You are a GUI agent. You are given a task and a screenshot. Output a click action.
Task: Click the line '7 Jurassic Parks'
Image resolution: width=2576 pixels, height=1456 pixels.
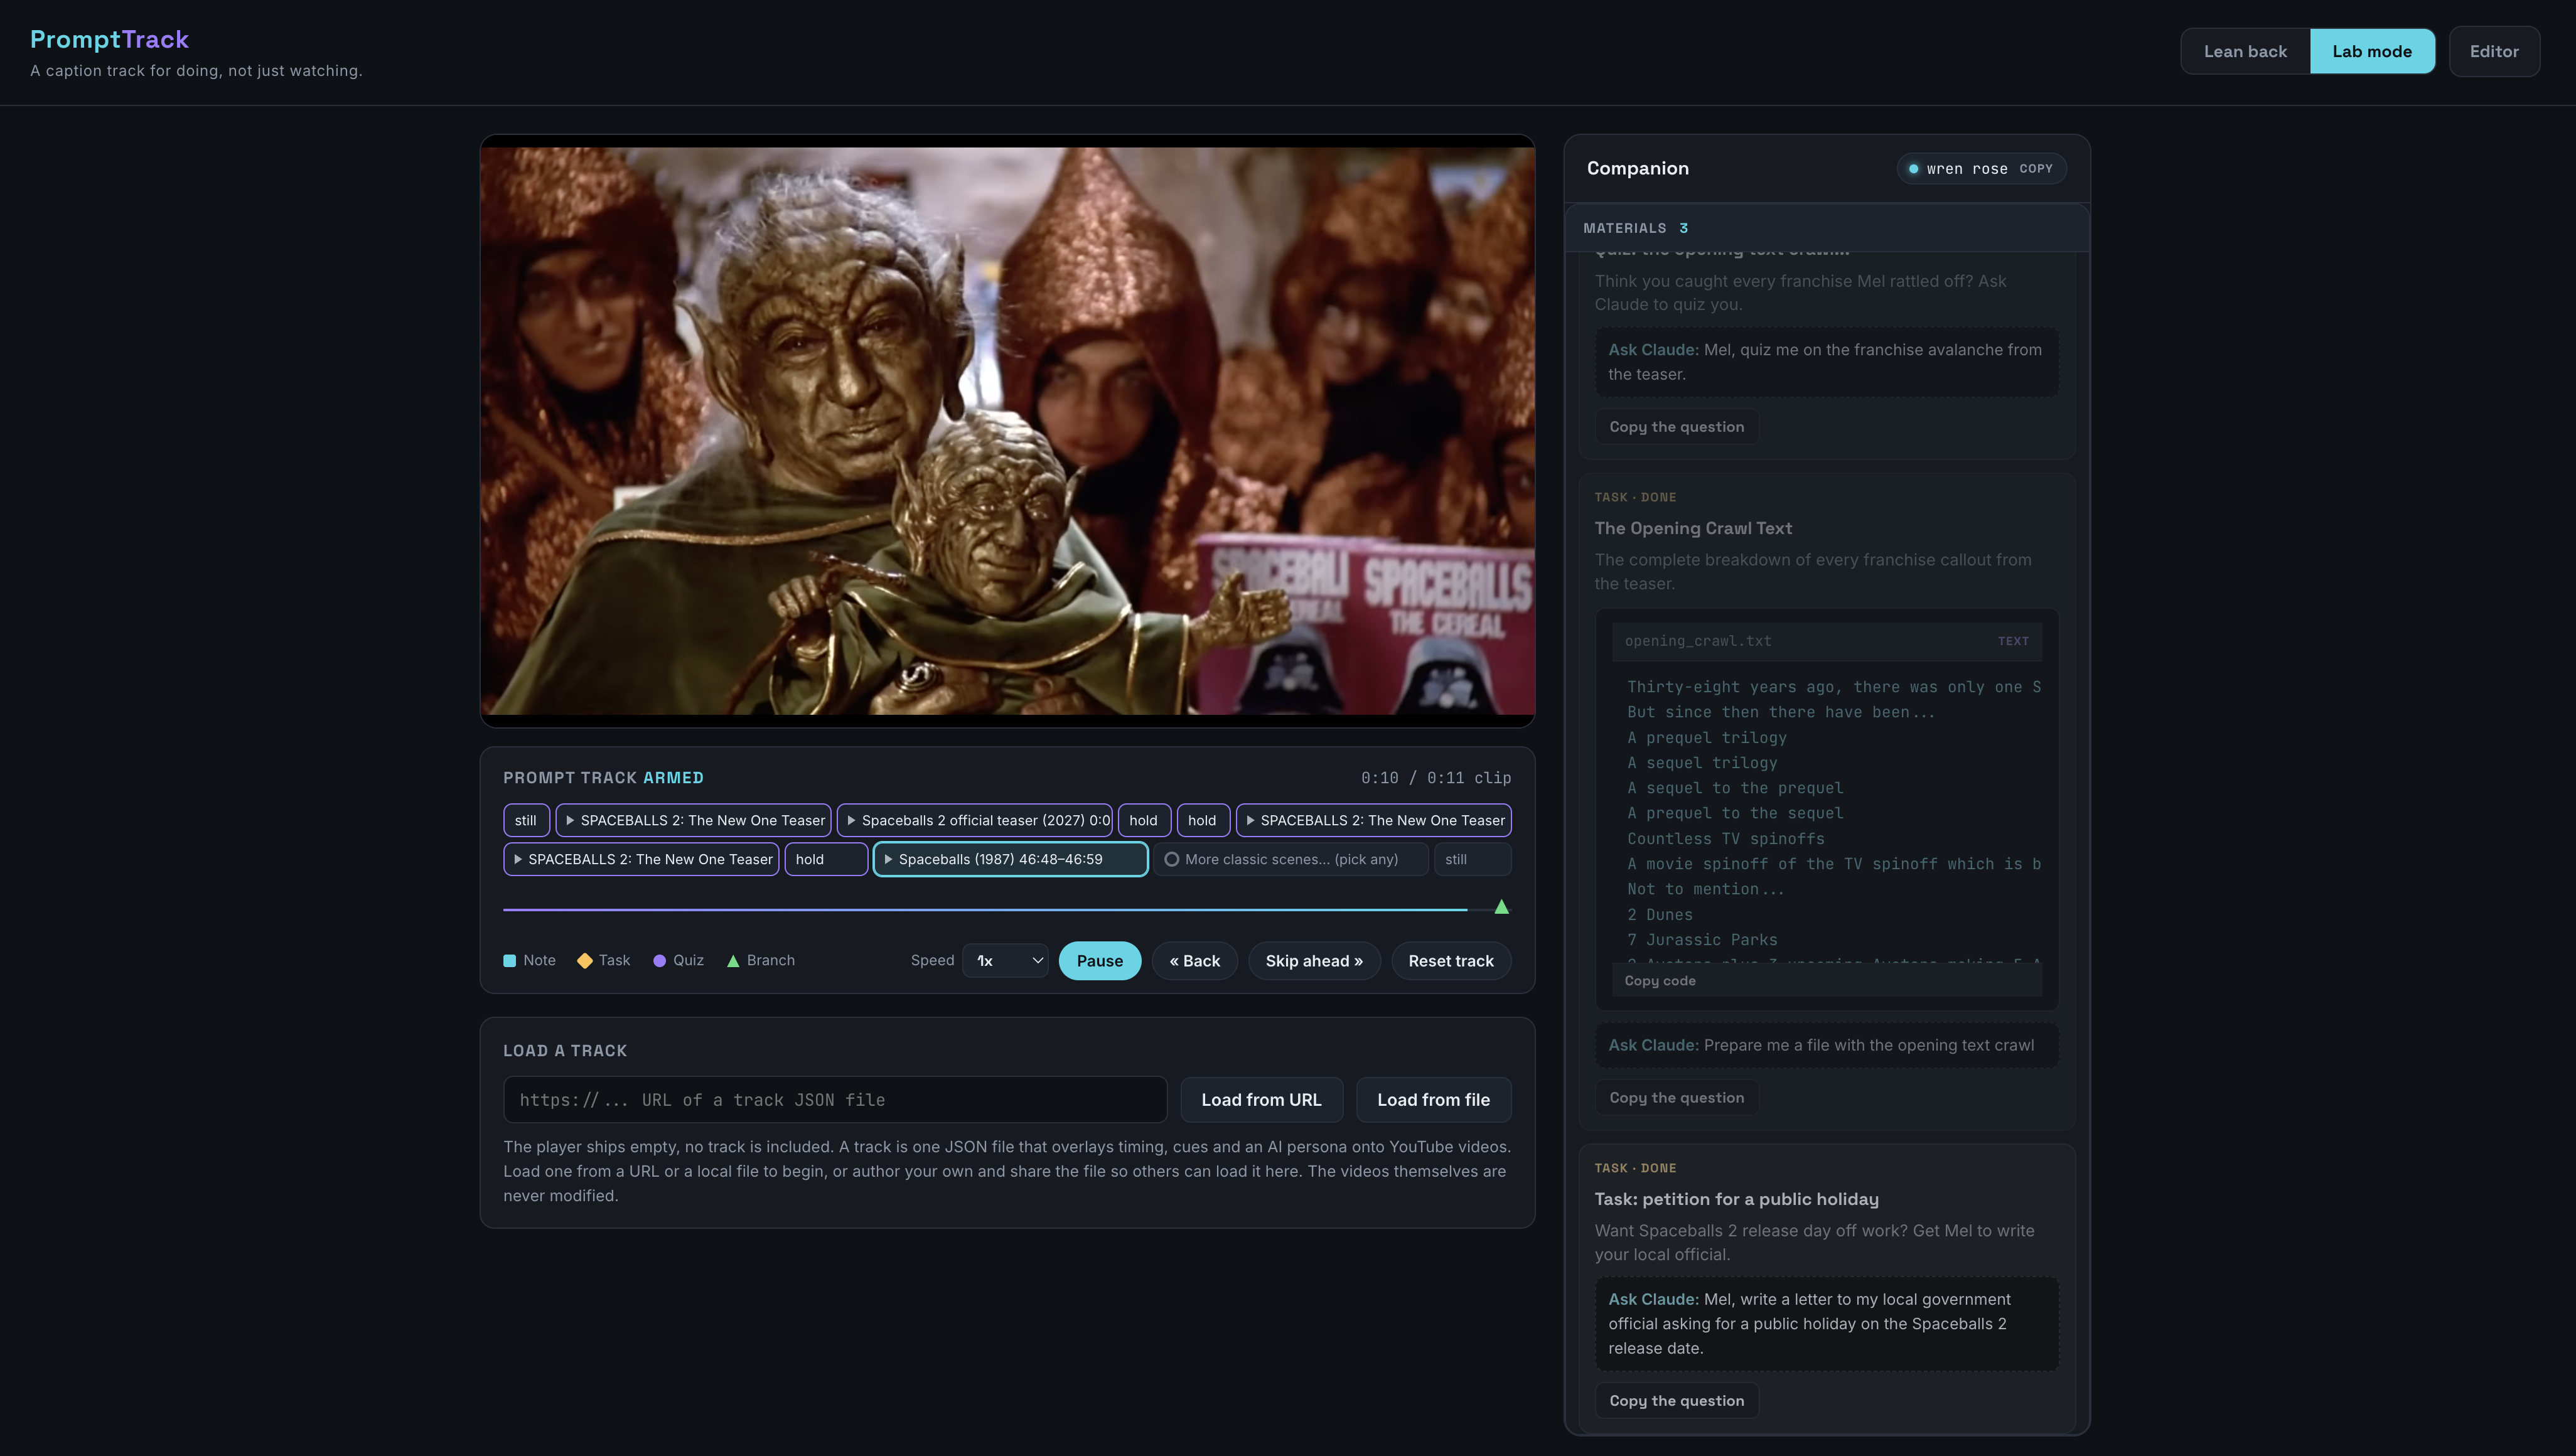1702,939
